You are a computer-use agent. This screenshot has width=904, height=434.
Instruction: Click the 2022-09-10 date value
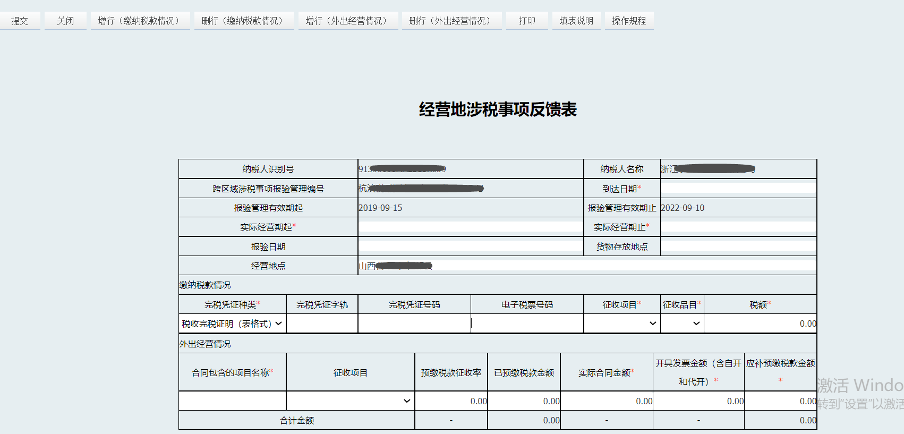point(683,208)
